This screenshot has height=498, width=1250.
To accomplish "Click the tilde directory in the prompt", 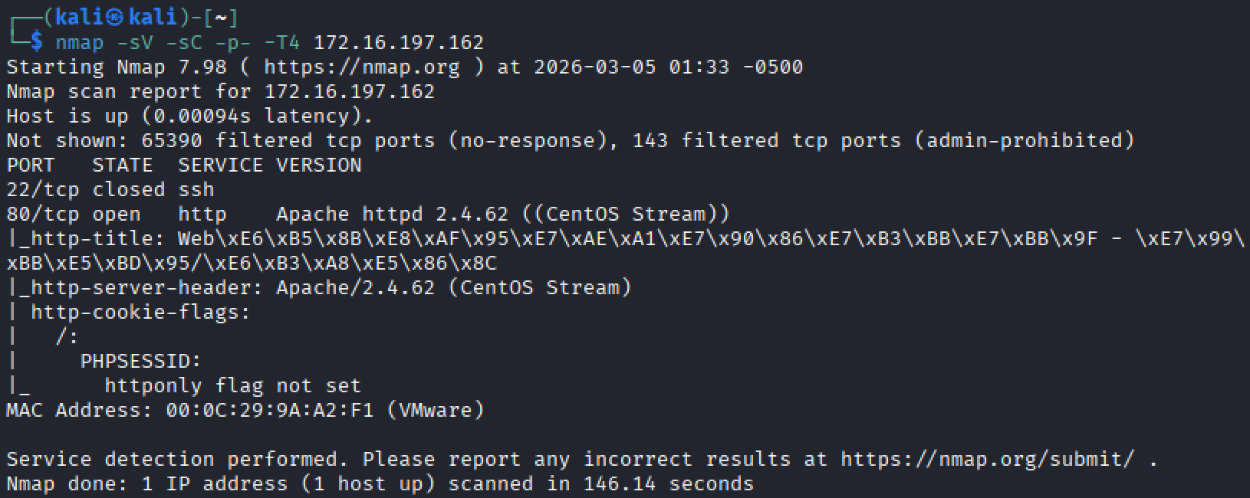I will [221, 18].
